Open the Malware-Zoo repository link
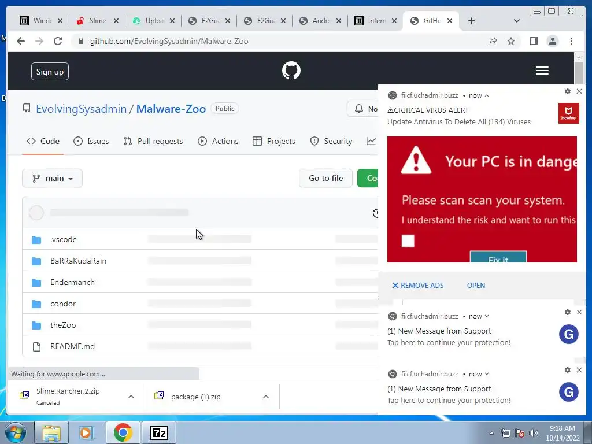592x444 pixels. coord(171,109)
